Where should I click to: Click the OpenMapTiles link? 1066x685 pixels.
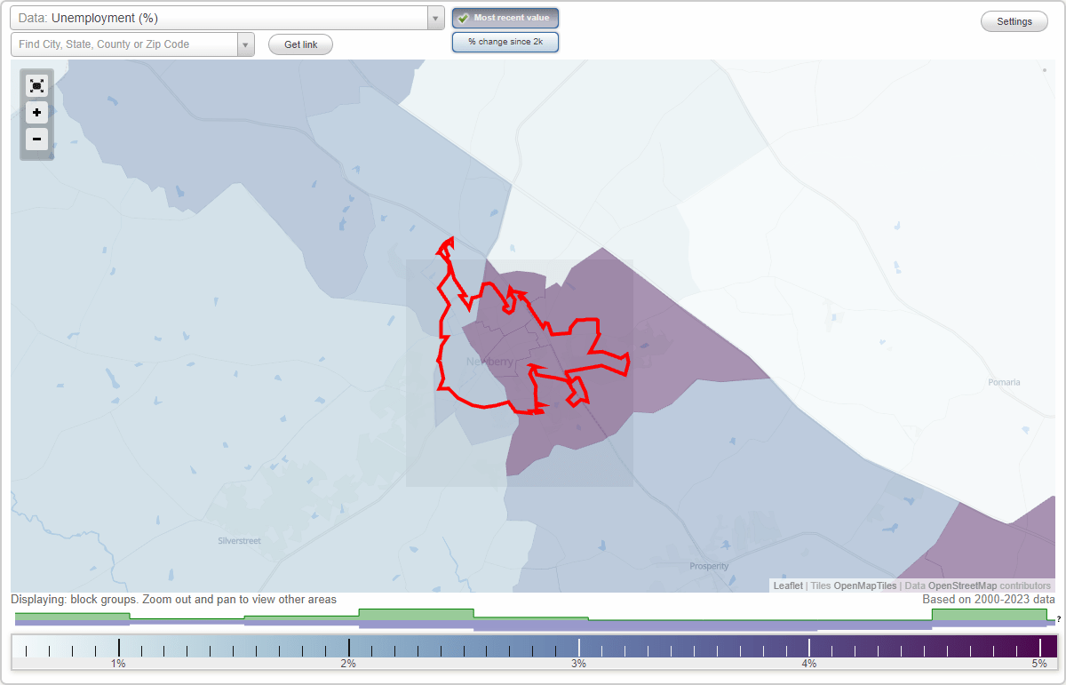tap(864, 585)
